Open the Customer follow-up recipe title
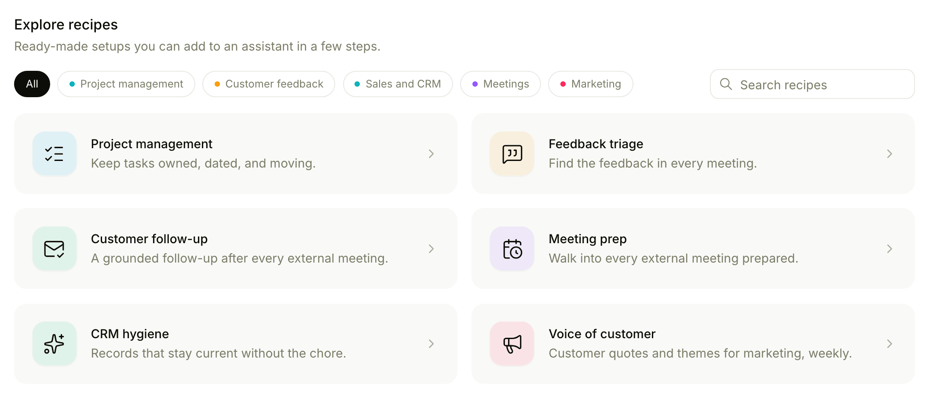The image size is (929, 398). click(149, 239)
